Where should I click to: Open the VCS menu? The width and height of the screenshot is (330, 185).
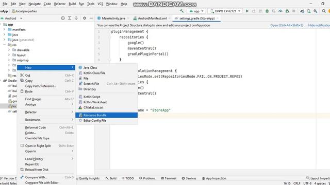[100, 4]
